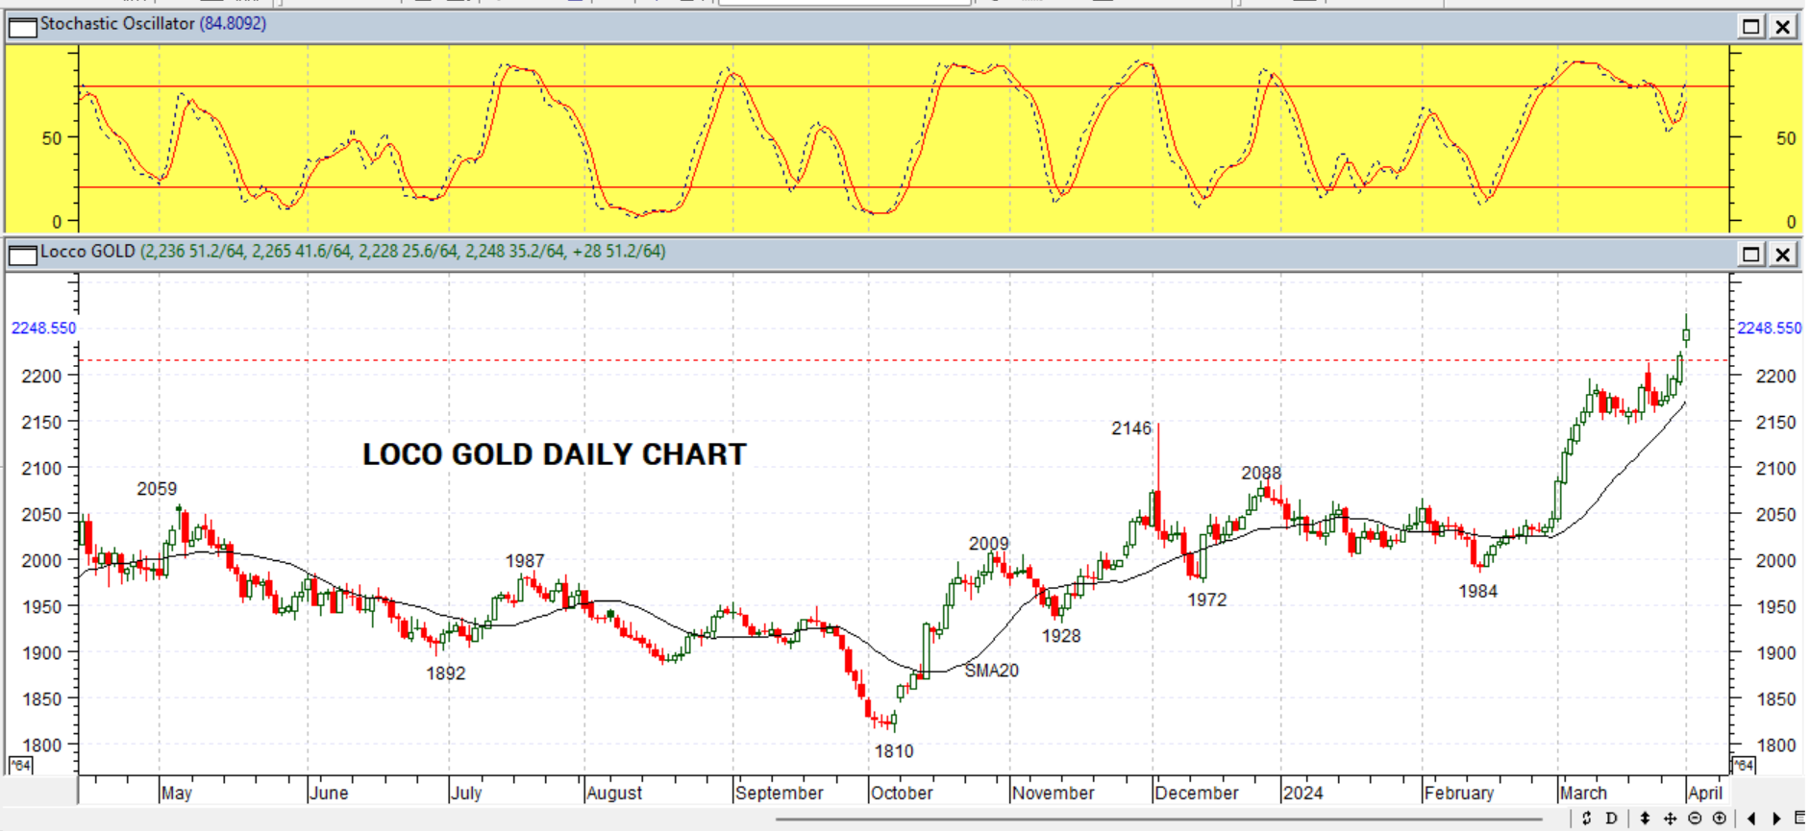1810x831 pixels.
Task: Close the Stochastic Oscillator pane
Action: tap(1783, 26)
